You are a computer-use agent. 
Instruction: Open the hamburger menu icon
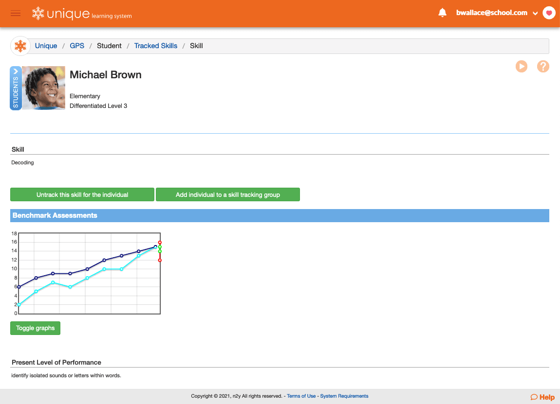coord(16,13)
